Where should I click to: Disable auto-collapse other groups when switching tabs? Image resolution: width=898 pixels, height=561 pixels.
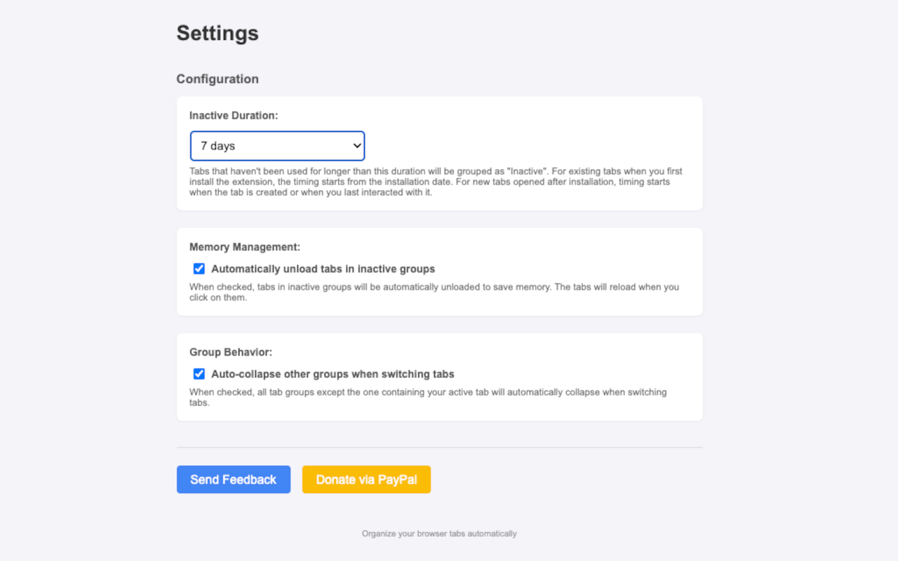[x=199, y=374]
